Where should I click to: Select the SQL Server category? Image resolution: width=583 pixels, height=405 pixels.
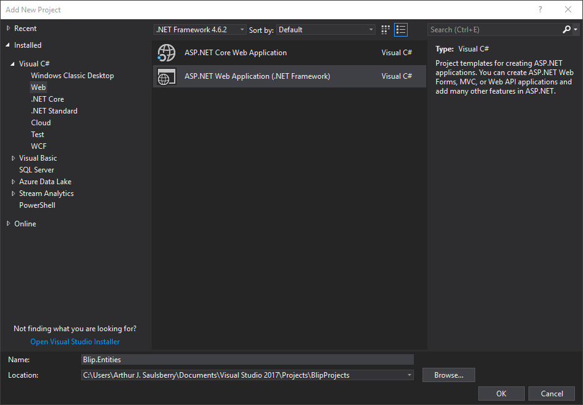click(x=37, y=170)
